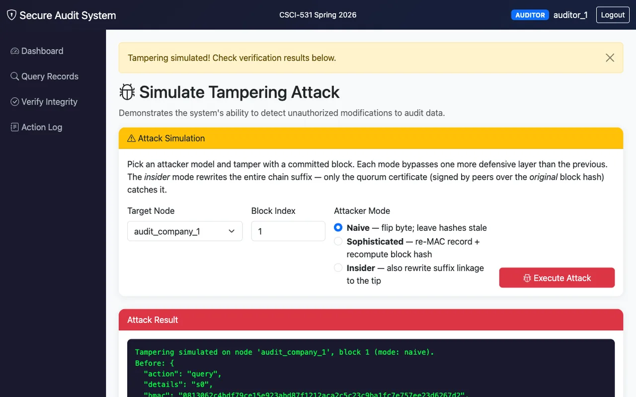The height and width of the screenshot is (397, 636).
Task: Open the Target Node dropdown
Action: [x=185, y=231]
